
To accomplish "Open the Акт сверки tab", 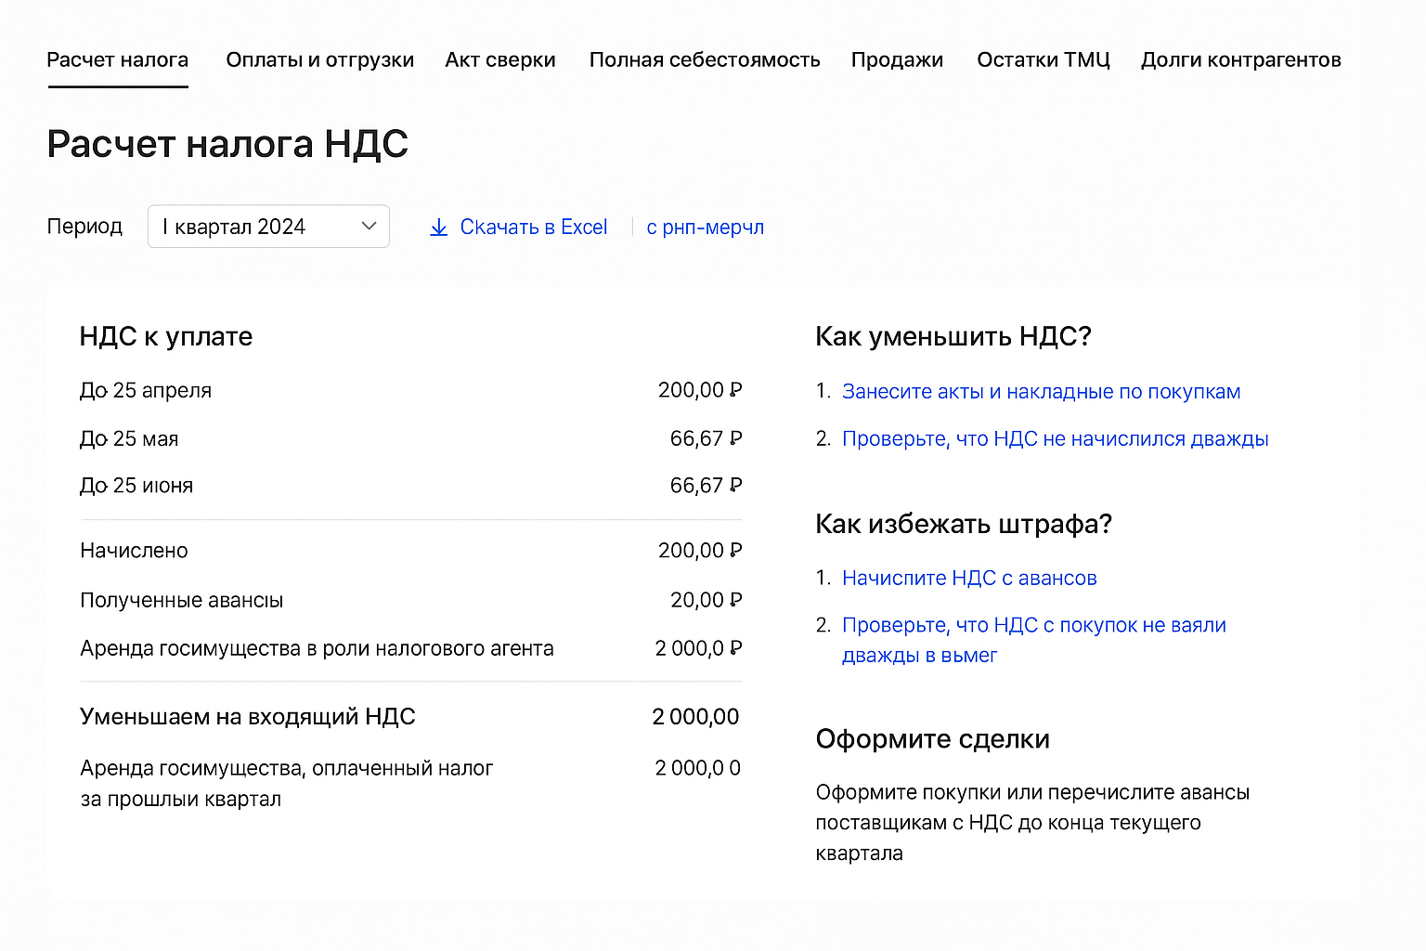I will click(x=500, y=59).
